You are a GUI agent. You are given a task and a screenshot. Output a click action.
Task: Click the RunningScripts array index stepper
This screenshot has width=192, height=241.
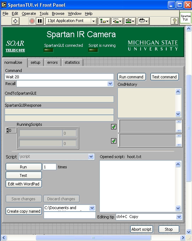[x=7, y=130]
